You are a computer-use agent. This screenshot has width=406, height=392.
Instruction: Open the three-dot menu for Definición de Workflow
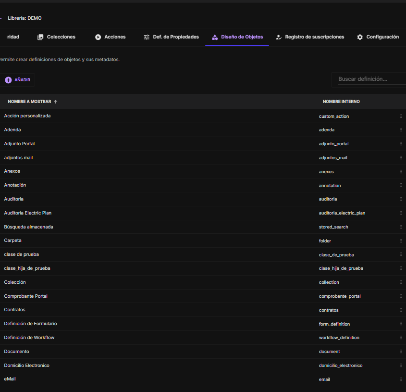[401, 338]
